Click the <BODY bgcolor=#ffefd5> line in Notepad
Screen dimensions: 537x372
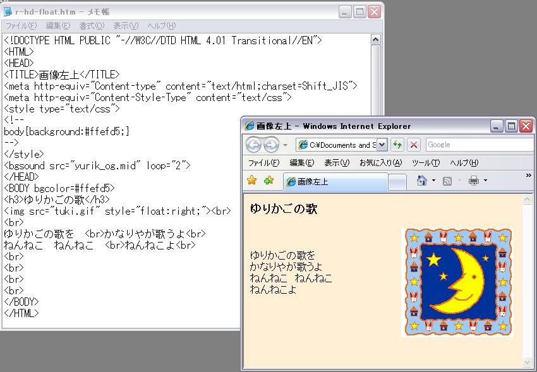pyautogui.click(x=59, y=188)
